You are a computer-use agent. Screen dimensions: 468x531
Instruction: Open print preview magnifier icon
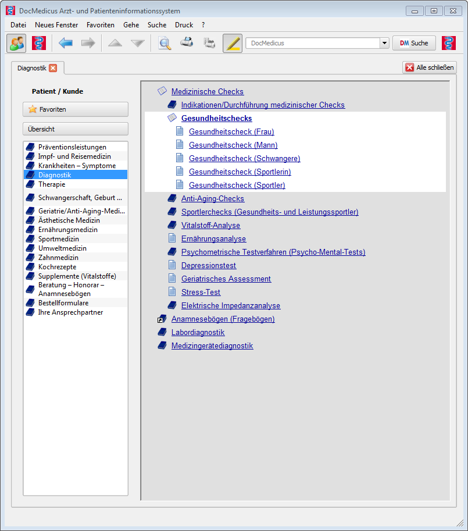(x=165, y=44)
